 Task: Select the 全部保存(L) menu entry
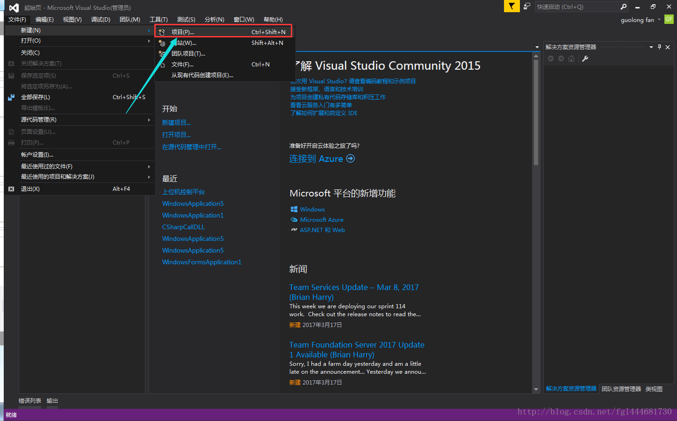pyautogui.click(x=79, y=97)
